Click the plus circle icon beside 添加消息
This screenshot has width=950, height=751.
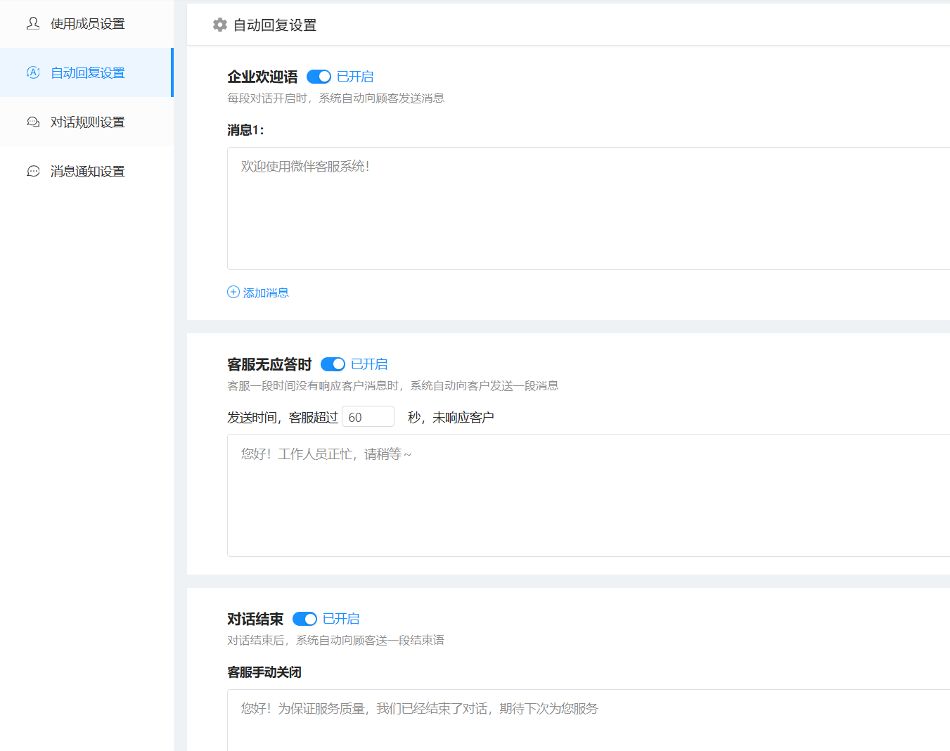tap(233, 292)
